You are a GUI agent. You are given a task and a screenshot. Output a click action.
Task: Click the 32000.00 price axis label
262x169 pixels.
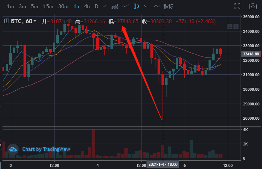(x=251, y=60)
